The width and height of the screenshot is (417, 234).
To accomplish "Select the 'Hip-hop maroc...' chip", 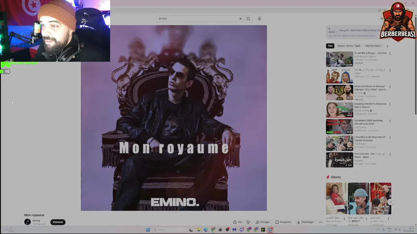I will [x=373, y=46].
